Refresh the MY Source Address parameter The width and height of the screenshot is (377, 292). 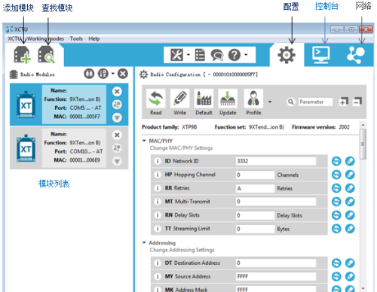336,276
